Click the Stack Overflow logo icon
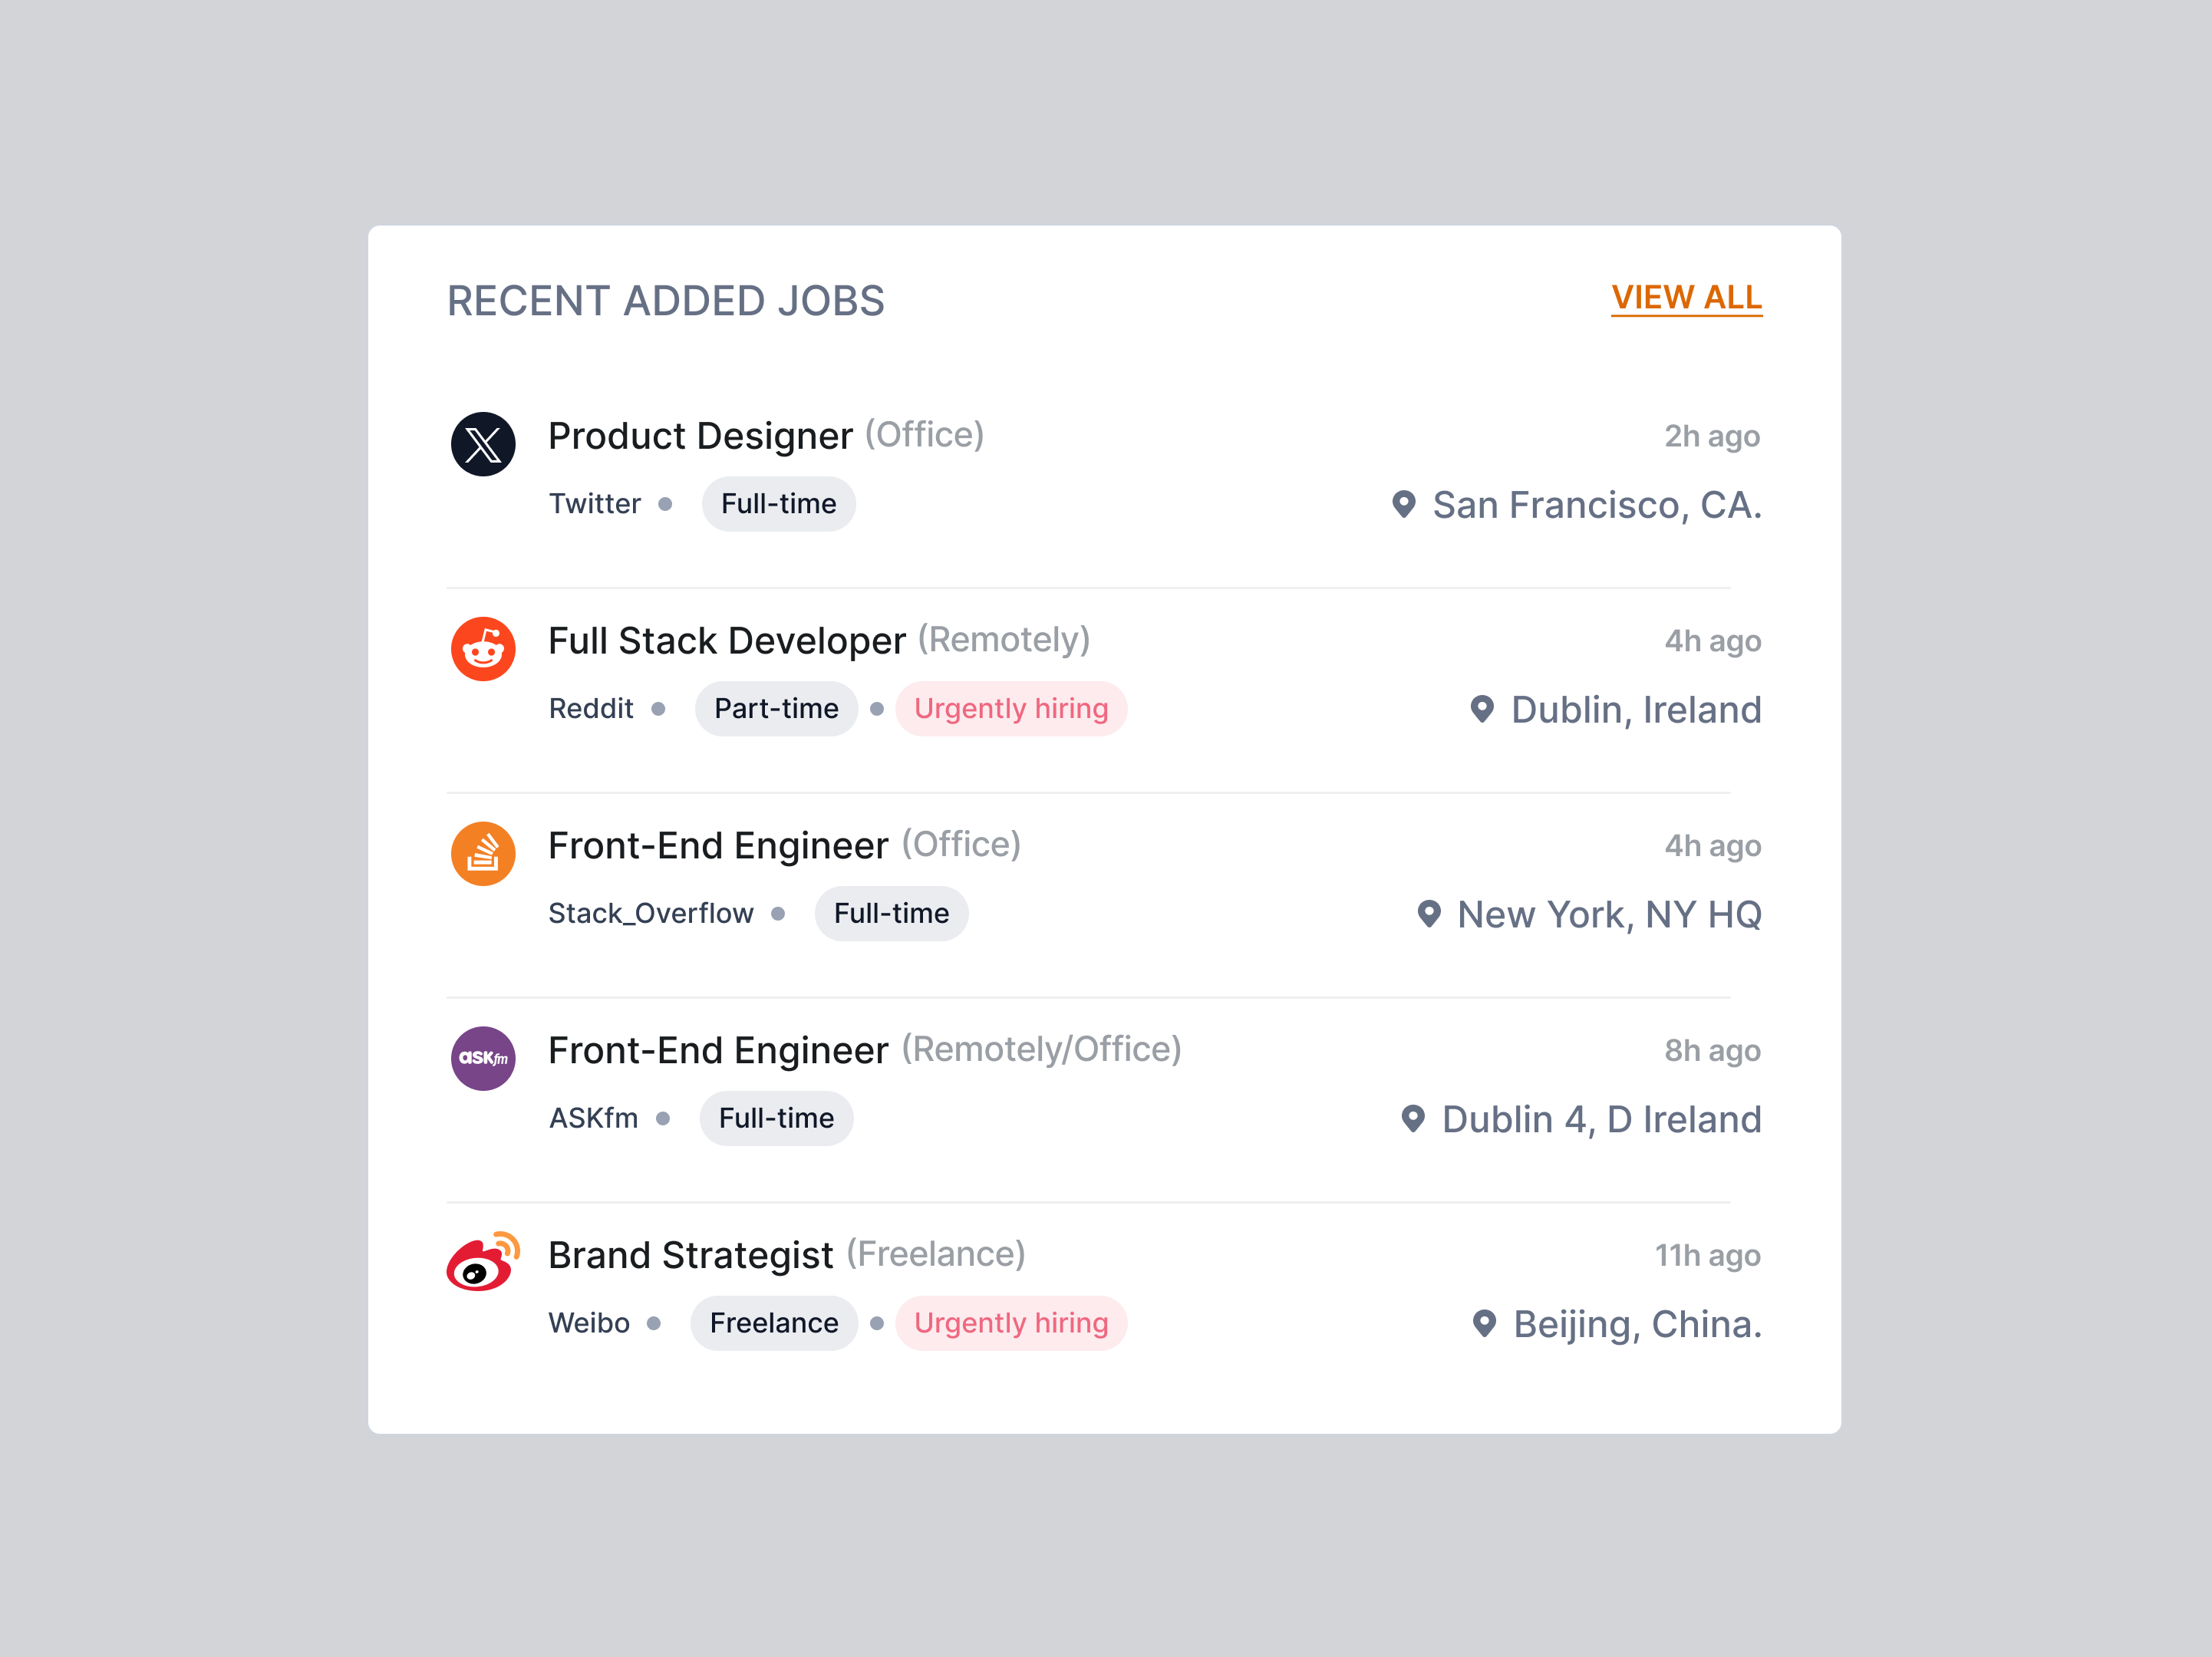Viewport: 2212px width, 1657px height. pos(483,853)
